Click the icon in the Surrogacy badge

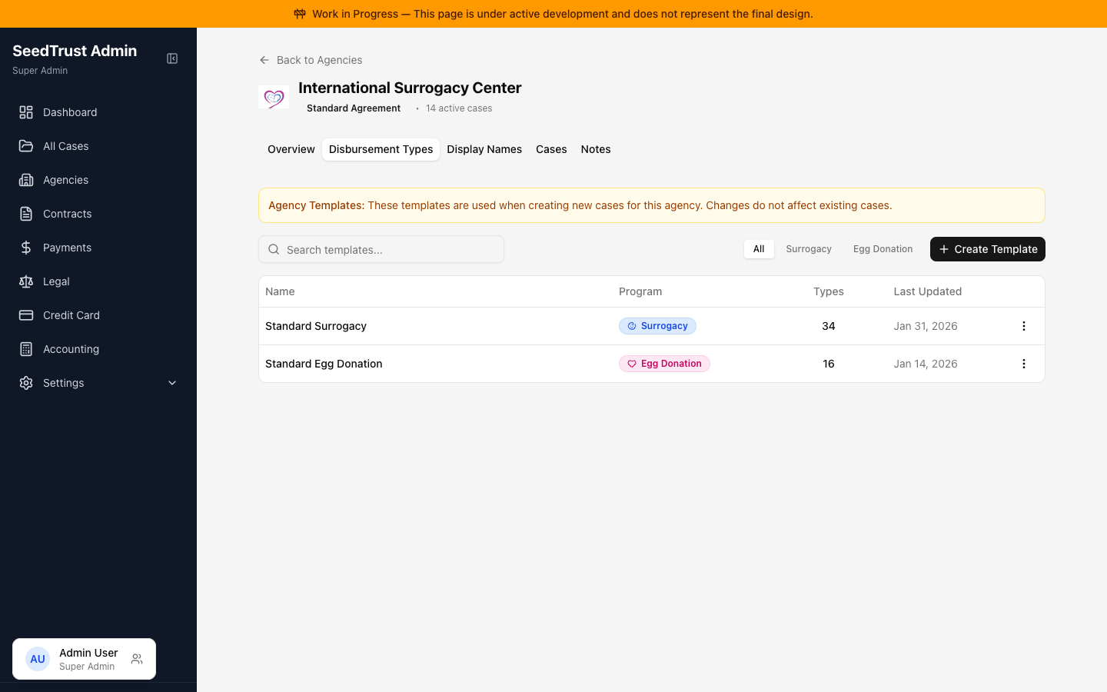632,326
